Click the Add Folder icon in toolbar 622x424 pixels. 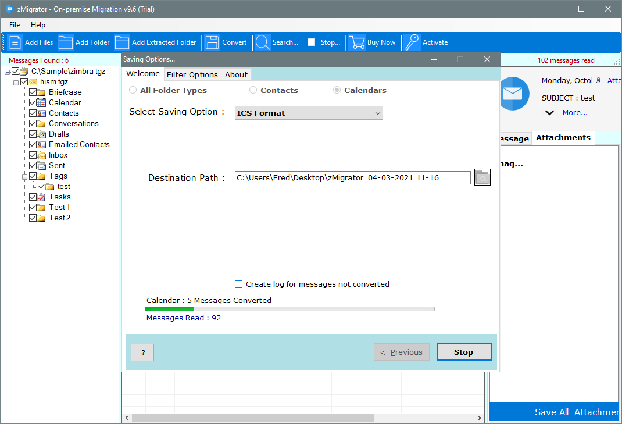tap(66, 42)
